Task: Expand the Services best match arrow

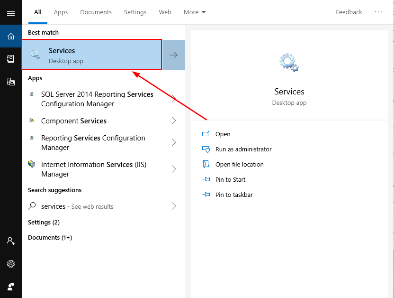Action: pos(174,55)
